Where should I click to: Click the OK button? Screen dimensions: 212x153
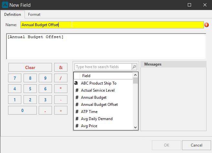[x=167, y=145]
